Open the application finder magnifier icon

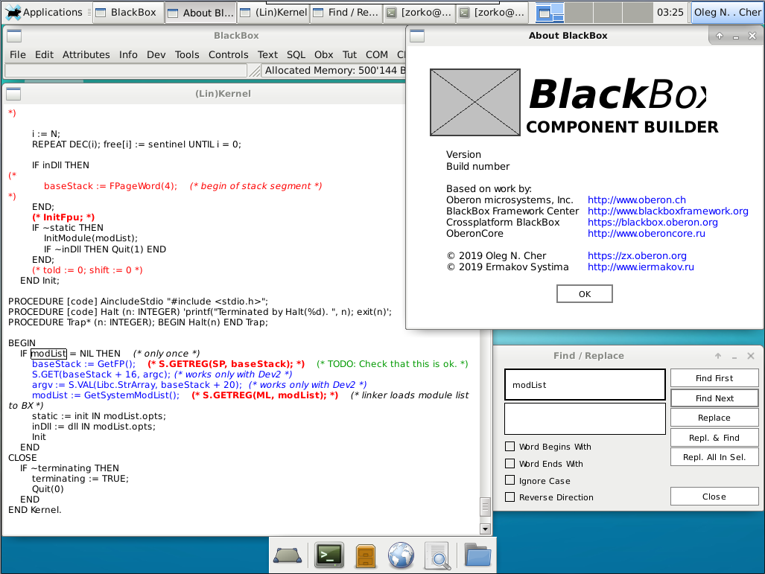tap(438, 555)
